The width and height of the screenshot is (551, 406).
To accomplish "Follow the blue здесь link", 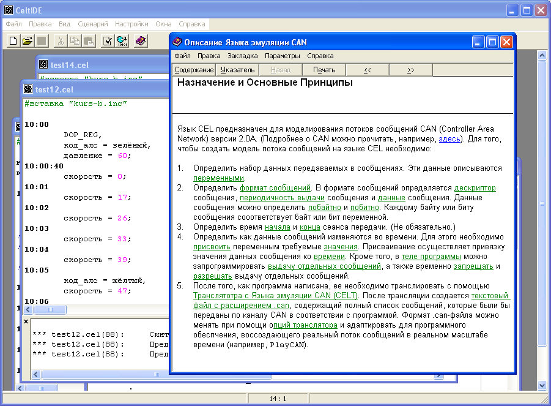I will pos(449,138).
